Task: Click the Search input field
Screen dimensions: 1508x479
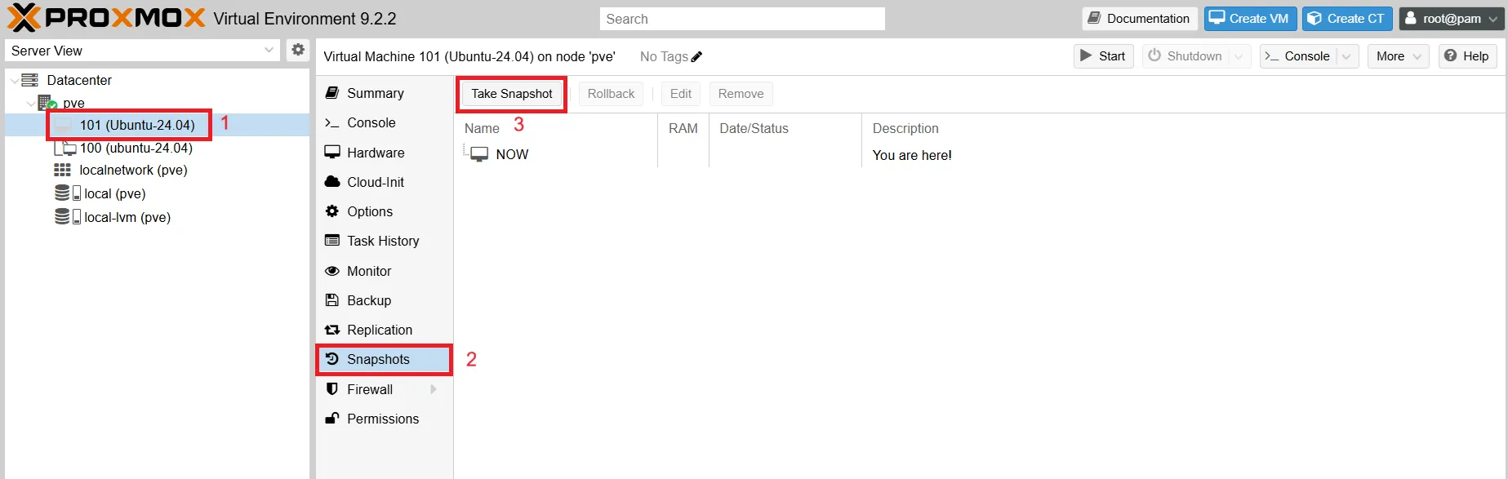Action: 742,19
